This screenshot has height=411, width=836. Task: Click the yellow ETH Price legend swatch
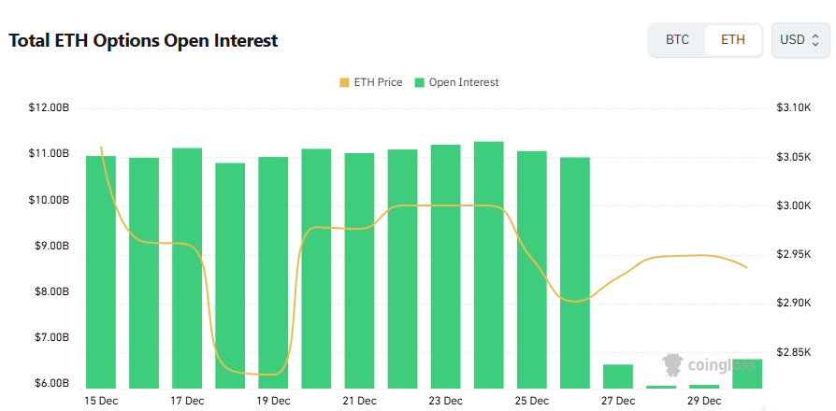[344, 82]
